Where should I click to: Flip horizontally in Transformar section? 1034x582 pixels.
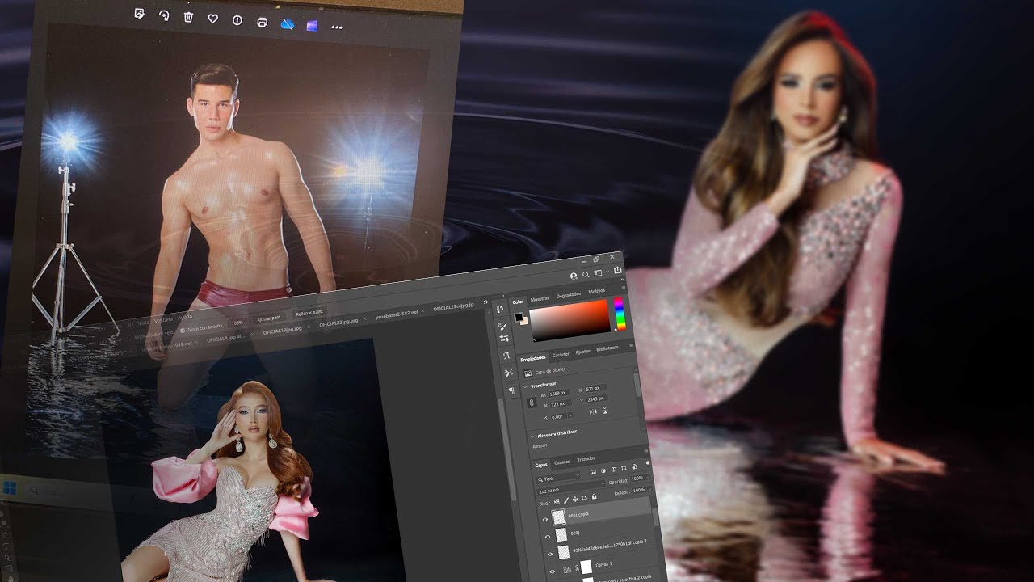(593, 412)
